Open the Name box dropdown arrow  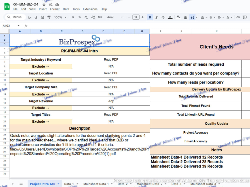point(19,26)
